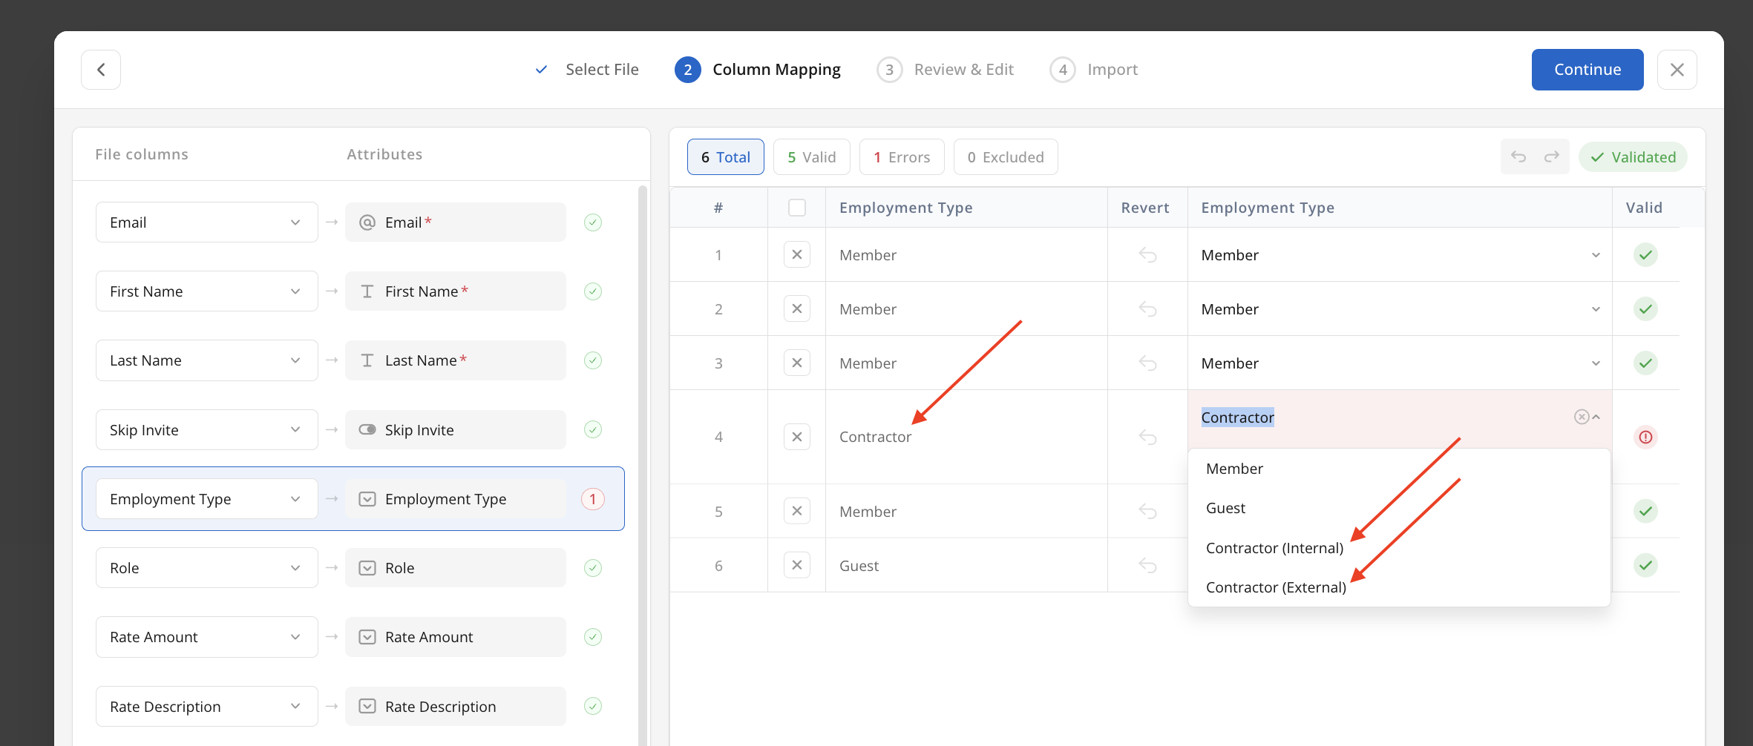The height and width of the screenshot is (746, 1753).
Task: Select Guest from the dropdown list
Action: coord(1399,508)
